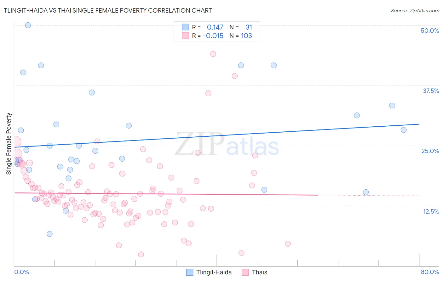
Task: Select the highest blue data point near 50%
Action: (28, 25)
